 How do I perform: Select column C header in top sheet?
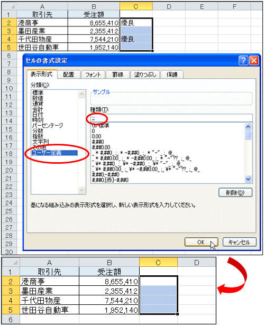coord(136,6)
